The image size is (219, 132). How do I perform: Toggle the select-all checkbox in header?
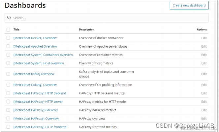point(8,30)
